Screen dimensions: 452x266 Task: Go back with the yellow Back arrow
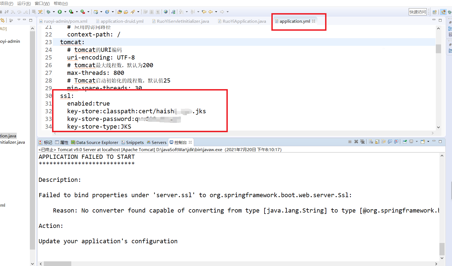coord(211,12)
